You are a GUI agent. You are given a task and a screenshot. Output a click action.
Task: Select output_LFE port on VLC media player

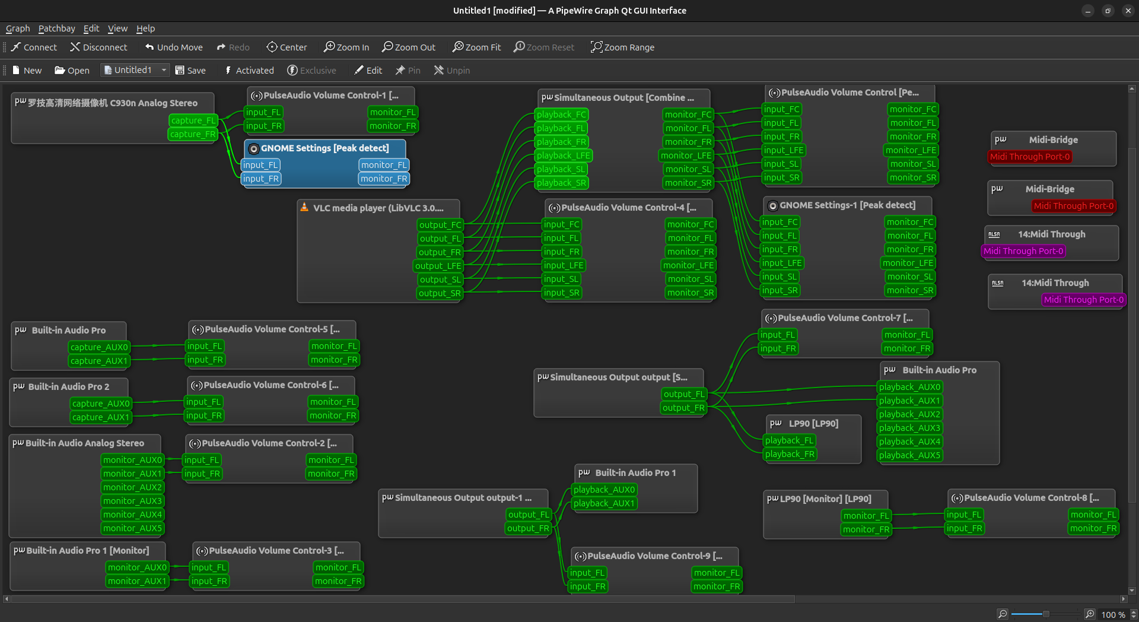(438, 266)
